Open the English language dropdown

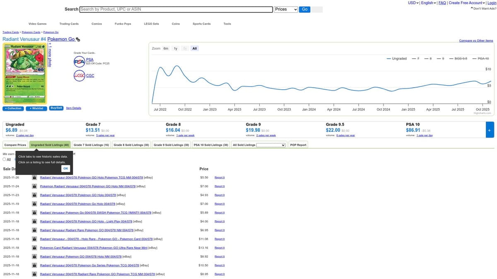[428, 3]
